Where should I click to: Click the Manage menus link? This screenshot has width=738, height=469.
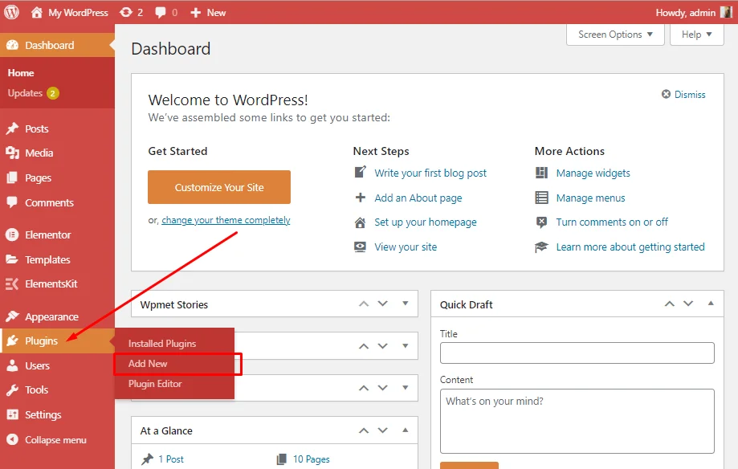click(591, 198)
